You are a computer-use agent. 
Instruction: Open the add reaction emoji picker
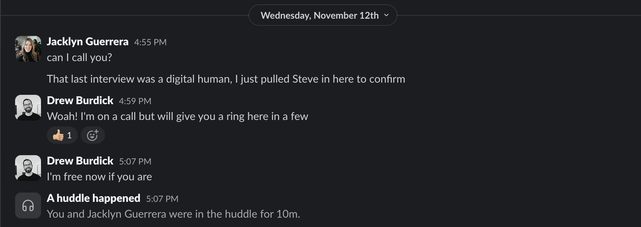(x=92, y=135)
